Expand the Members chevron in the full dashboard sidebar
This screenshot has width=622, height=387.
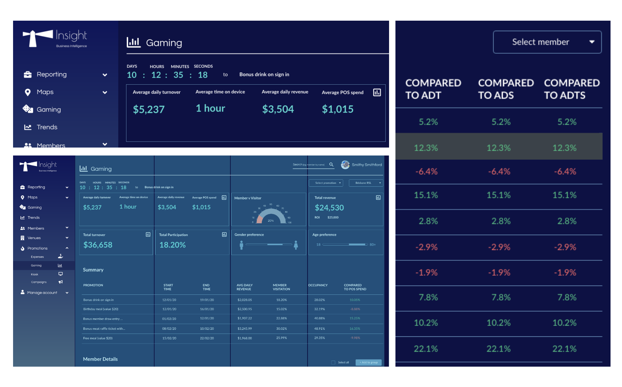click(67, 228)
